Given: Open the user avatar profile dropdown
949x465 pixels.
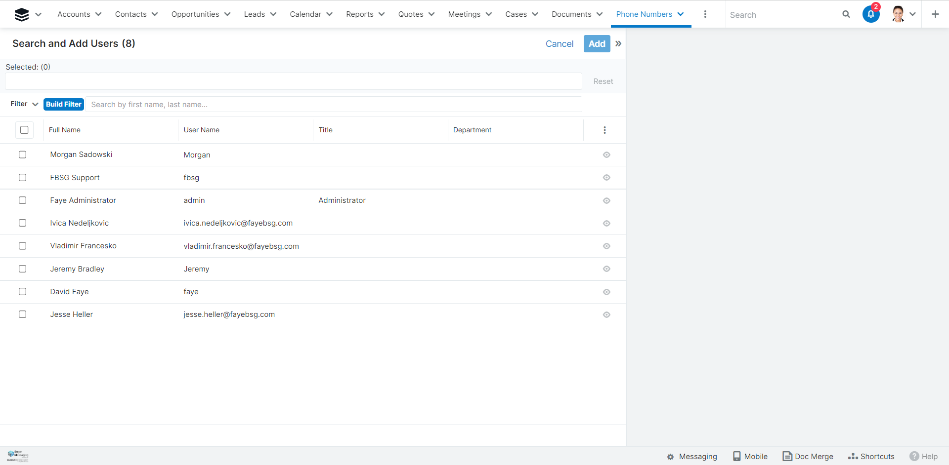Looking at the screenshot, I should pyautogui.click(x=904, y=14).
